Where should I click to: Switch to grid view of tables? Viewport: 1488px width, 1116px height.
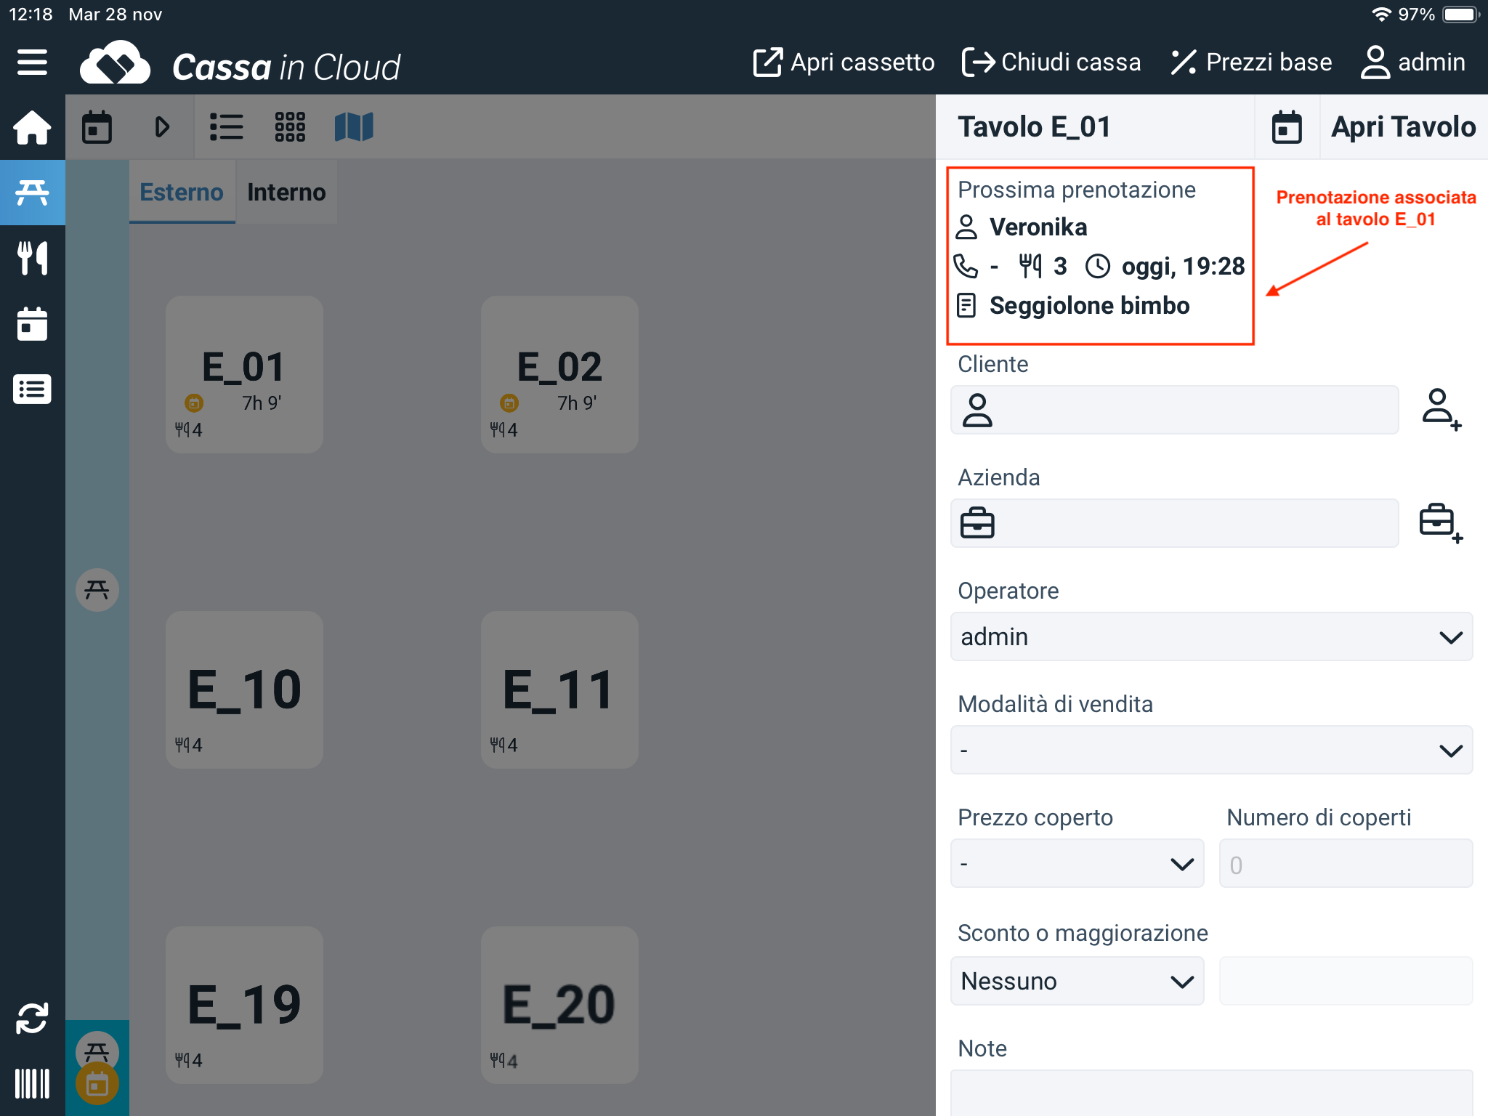tap(290, 127)
